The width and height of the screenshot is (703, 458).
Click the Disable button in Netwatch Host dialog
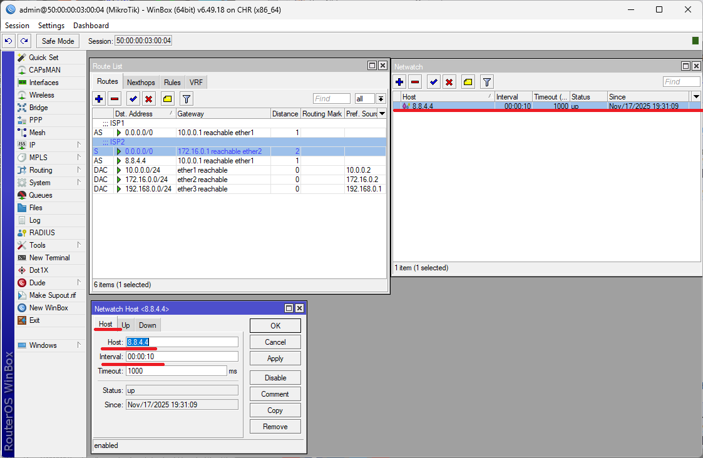(275, 378)
